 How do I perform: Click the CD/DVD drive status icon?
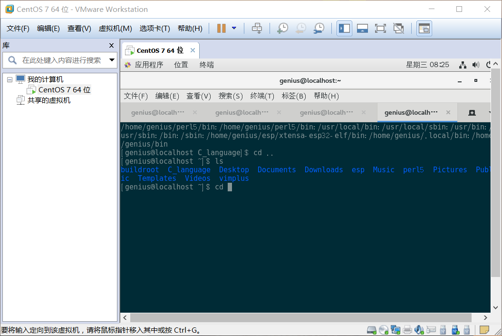point(384,330)
